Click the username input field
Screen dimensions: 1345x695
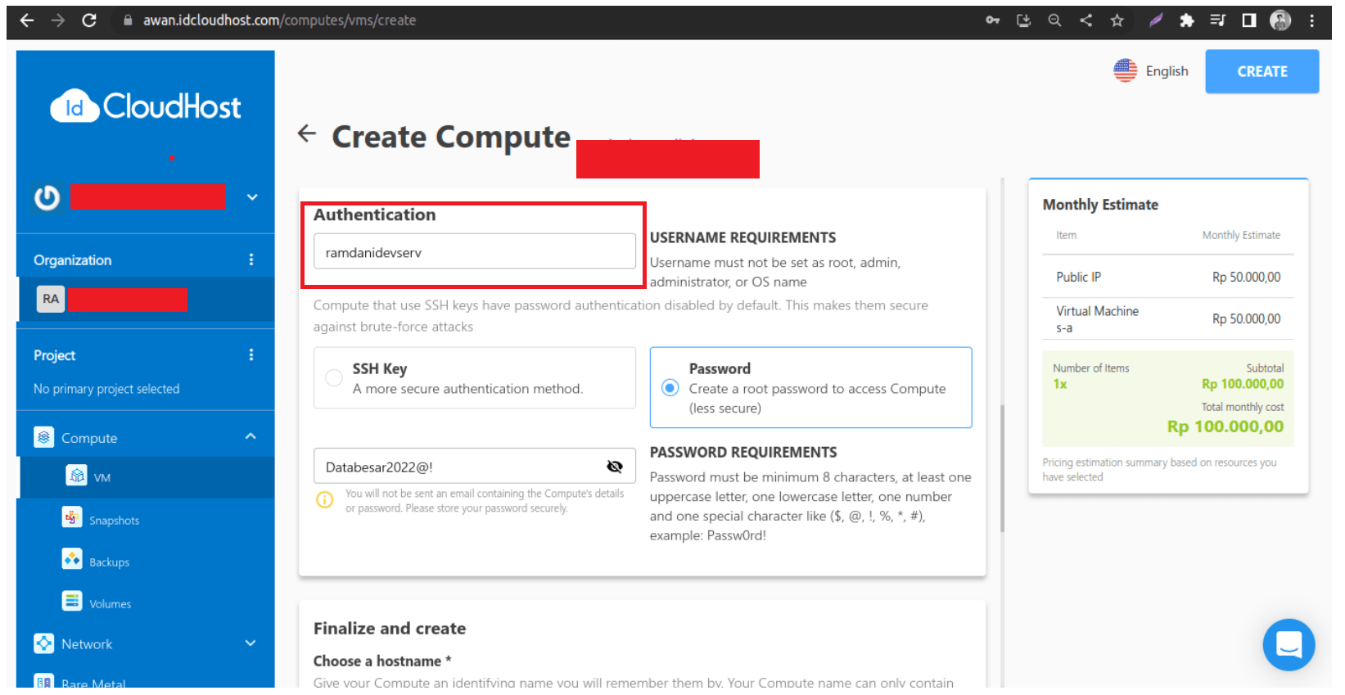(x=474, y=252)
